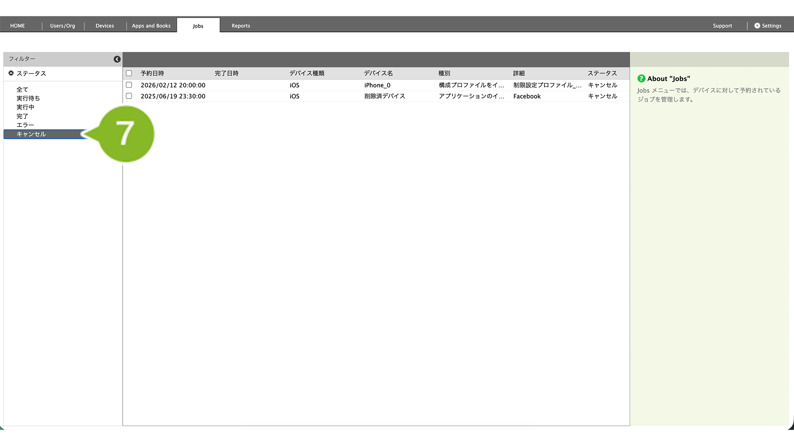
Task: Click the green About Jobs help icon
Action: pos(641,78)
